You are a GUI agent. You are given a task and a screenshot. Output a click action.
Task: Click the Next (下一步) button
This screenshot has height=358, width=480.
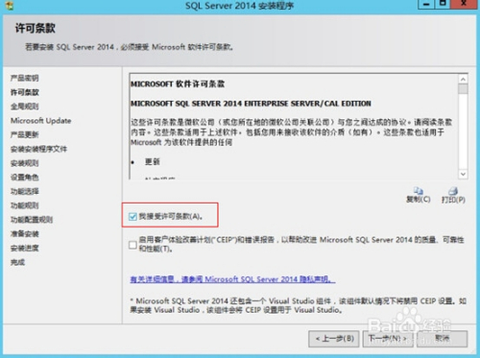coord(388,339)
